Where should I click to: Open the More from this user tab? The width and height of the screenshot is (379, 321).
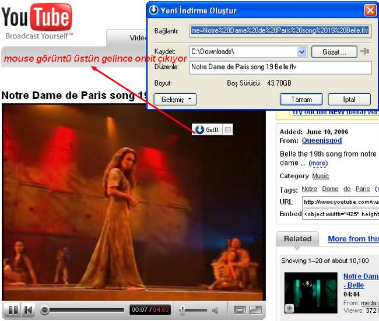(353, 239)
